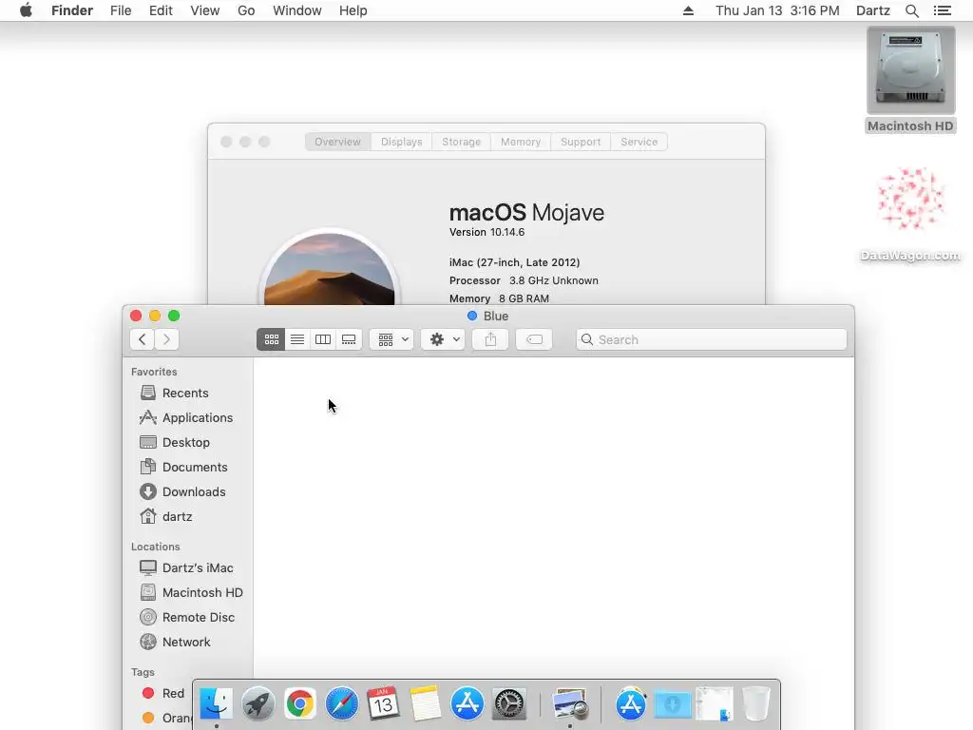Open the Edit menu
973x730 pixels.
pos(161,10)
